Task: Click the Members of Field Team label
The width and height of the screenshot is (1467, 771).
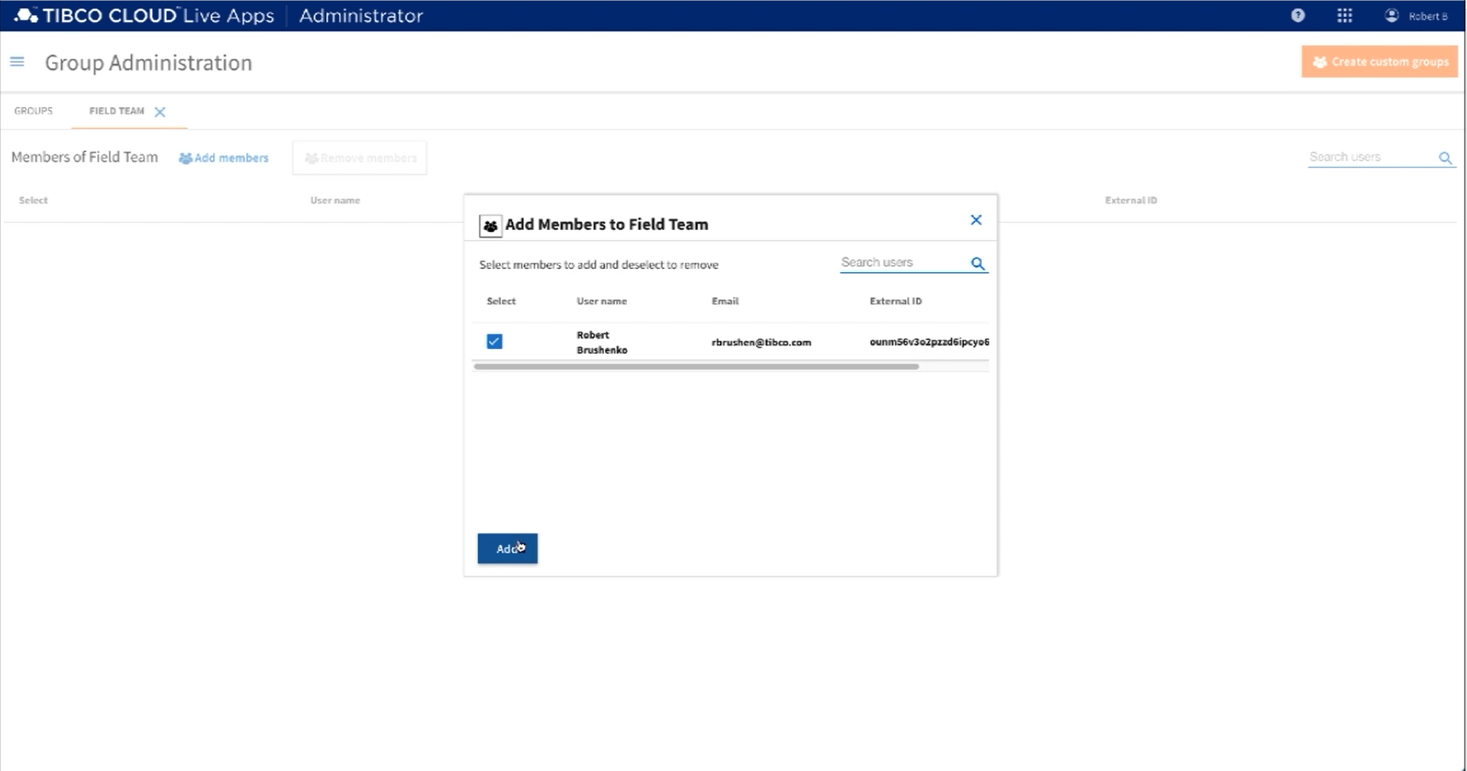Action: [85, 157]
